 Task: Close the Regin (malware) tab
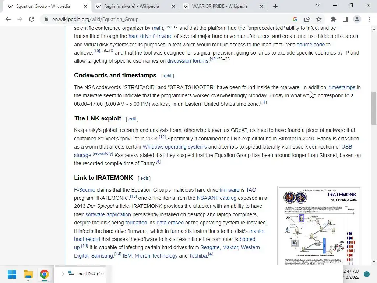tap(173, 6)
